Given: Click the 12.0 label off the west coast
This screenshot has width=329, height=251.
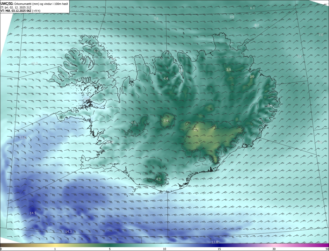Looking at the screenshot, I should 23,137.
